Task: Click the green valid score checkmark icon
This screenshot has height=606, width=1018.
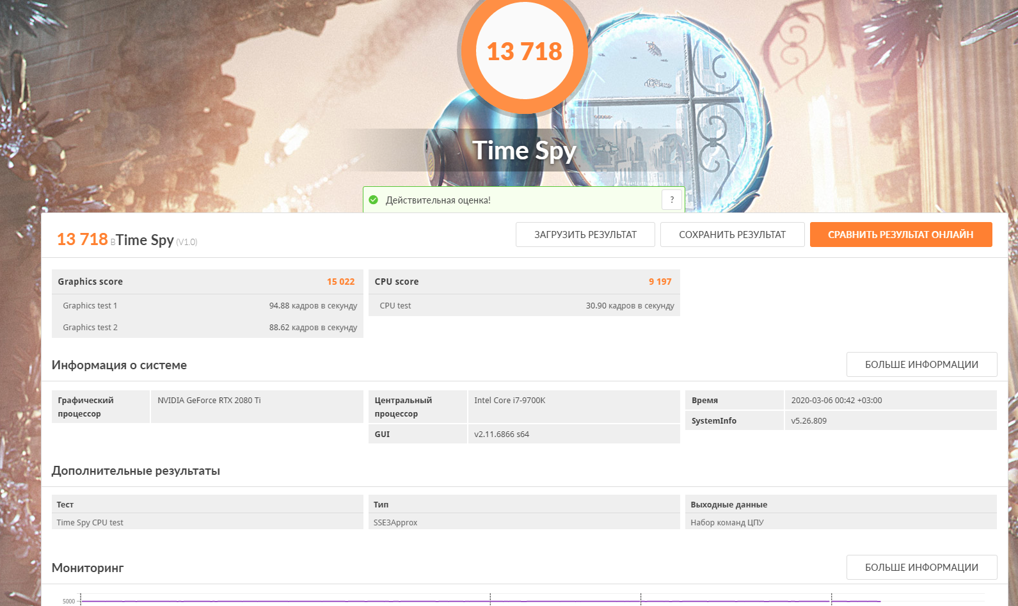Action: pyautogui.click(x=374, y=200)
